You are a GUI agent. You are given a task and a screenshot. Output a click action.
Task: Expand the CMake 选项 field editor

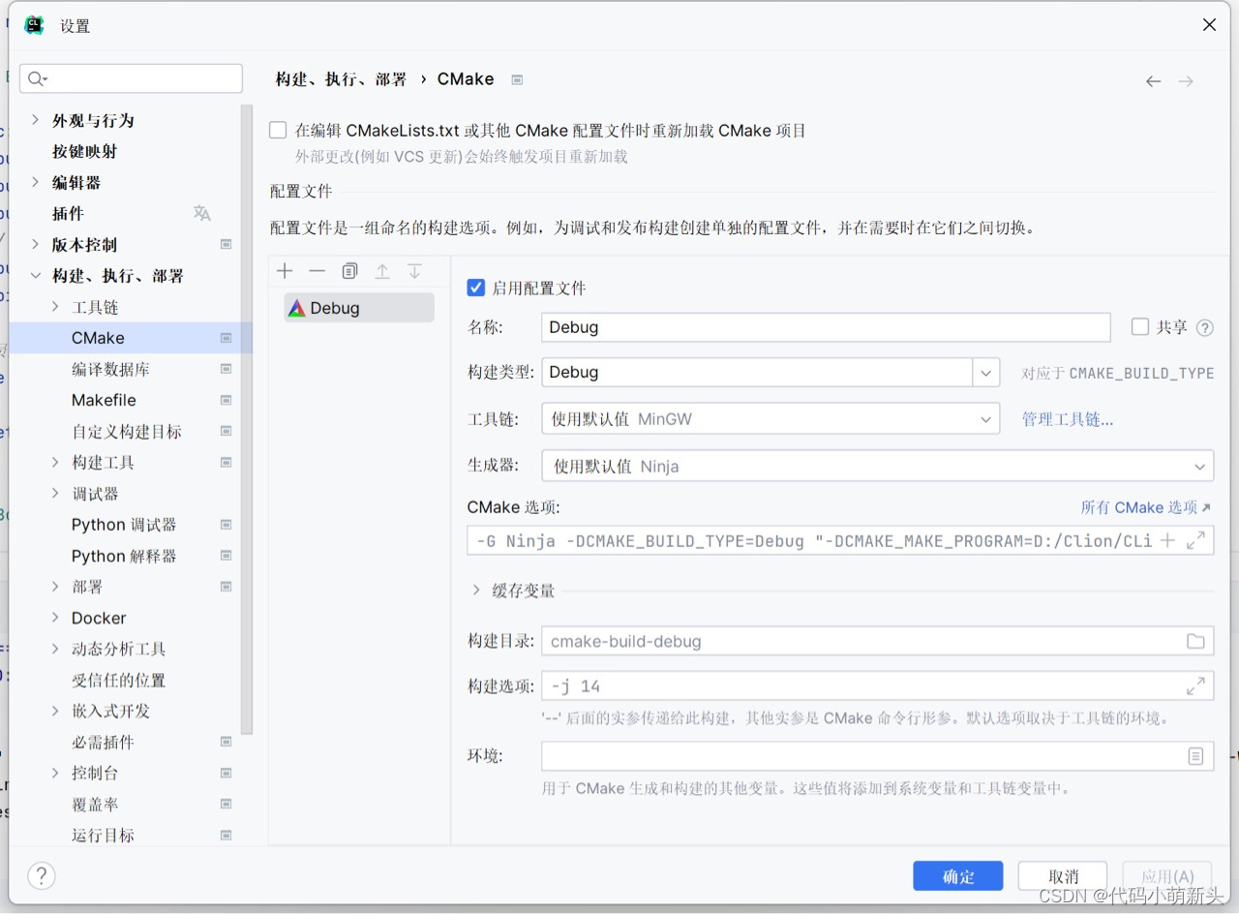(1195, 540)
